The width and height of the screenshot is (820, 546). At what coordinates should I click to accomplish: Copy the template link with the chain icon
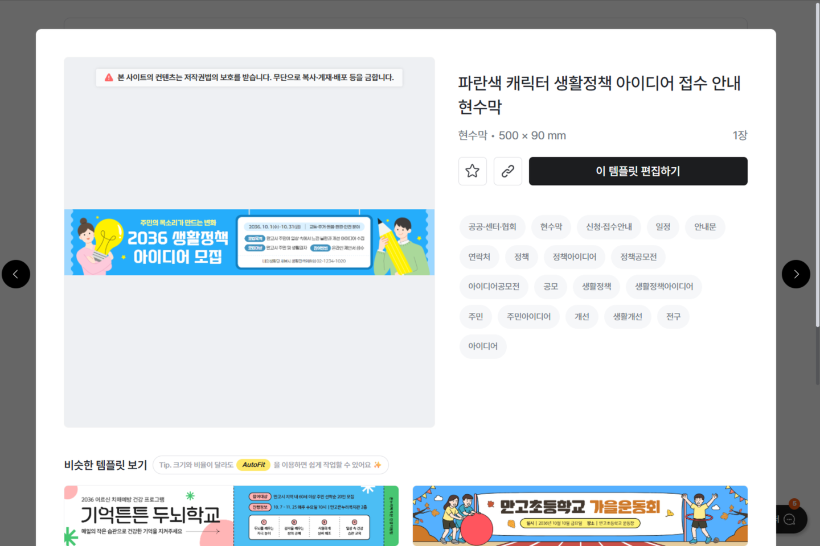pyautogui.click(x=508, y=171)
